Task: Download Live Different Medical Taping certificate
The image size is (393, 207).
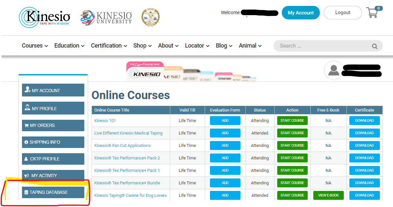Action: (364, 133)
